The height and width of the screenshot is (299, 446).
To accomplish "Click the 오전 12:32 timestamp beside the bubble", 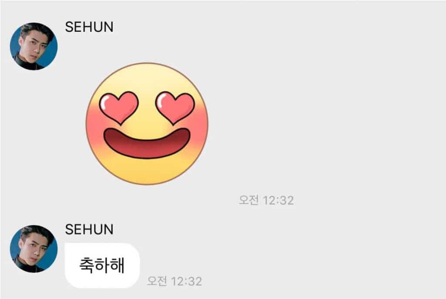I will coord(175,282).
